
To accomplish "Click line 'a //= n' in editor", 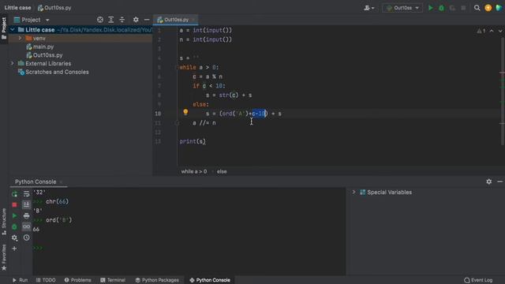I will point(204,123).
